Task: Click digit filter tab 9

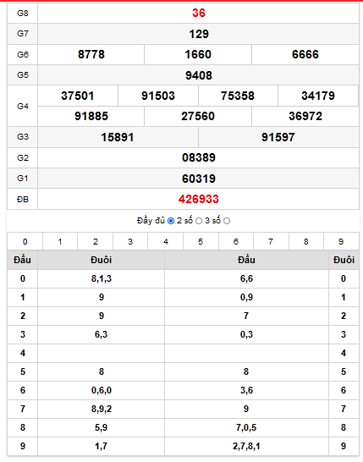Action: click(x=341, y=242)
